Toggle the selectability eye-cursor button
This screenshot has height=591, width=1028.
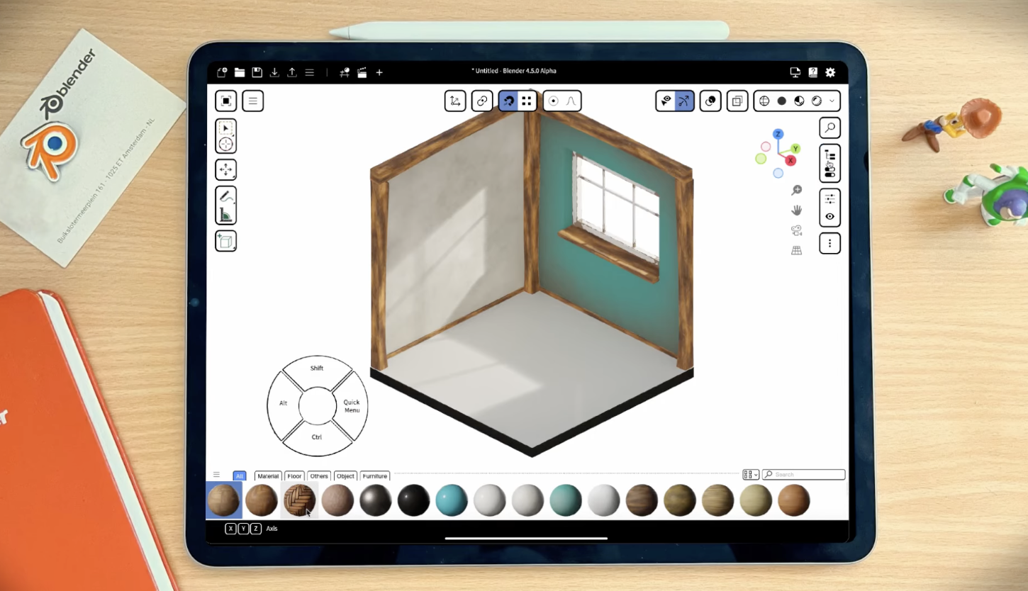click(666, 101)
